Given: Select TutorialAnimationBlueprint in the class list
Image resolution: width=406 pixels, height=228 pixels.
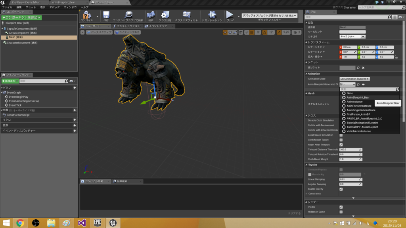Looking at the screenshot, I should [x=362, y=123].
